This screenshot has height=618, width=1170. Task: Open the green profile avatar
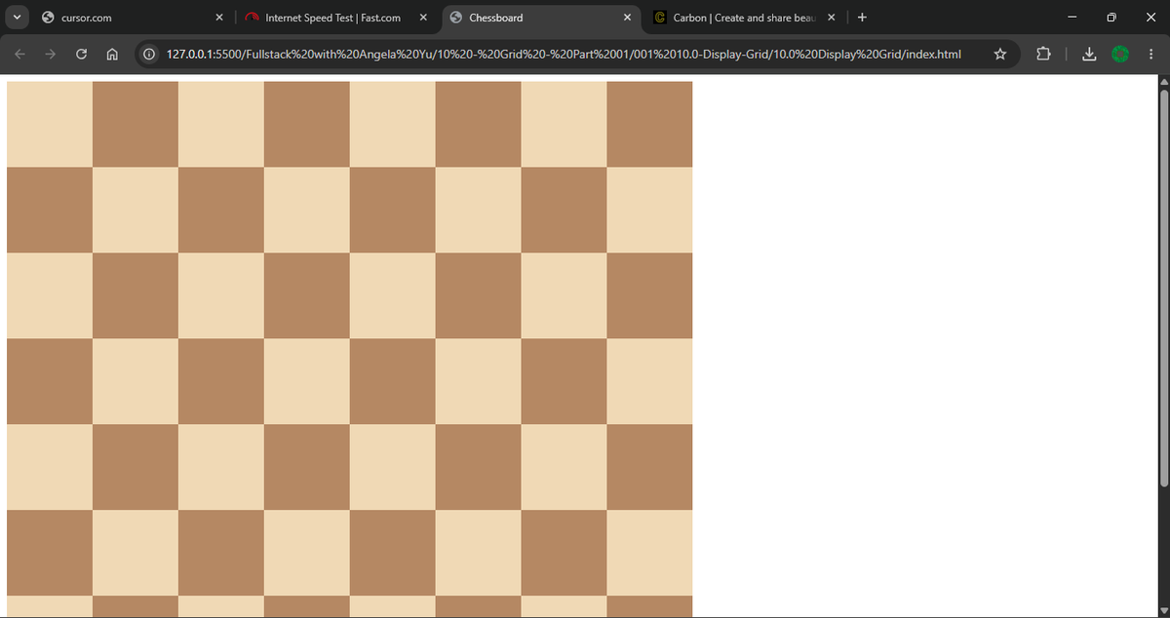pyautogui.click(x=1122, y=55)
